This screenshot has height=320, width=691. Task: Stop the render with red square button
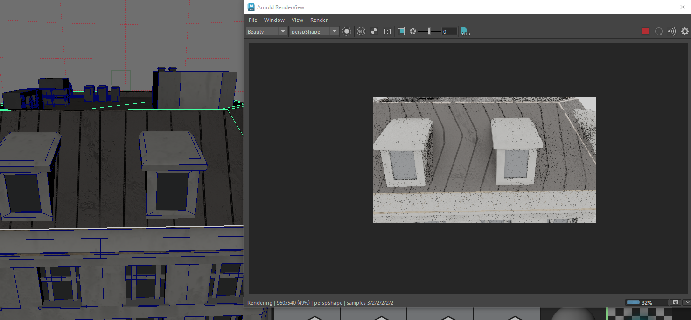646,31
